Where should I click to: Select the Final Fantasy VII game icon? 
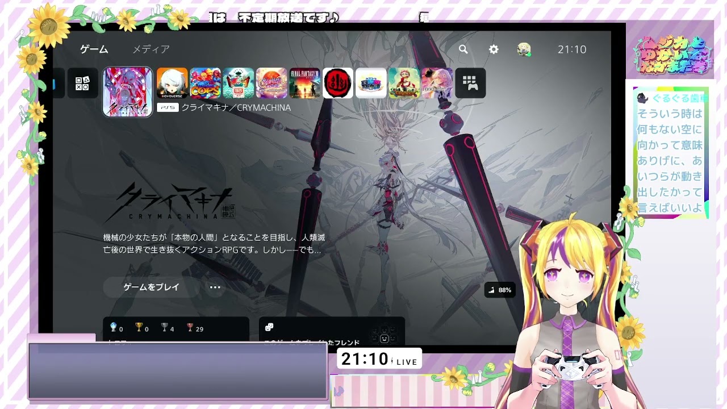305,84
